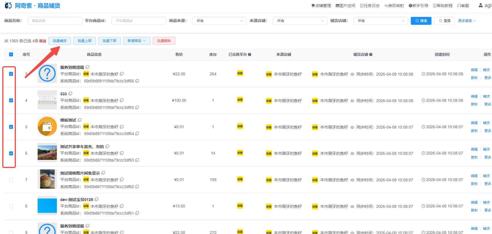492x234 pixels.
Task: Copy the system ID ending in 3df64
Action: pyautogui.click(x=137, y=134)
